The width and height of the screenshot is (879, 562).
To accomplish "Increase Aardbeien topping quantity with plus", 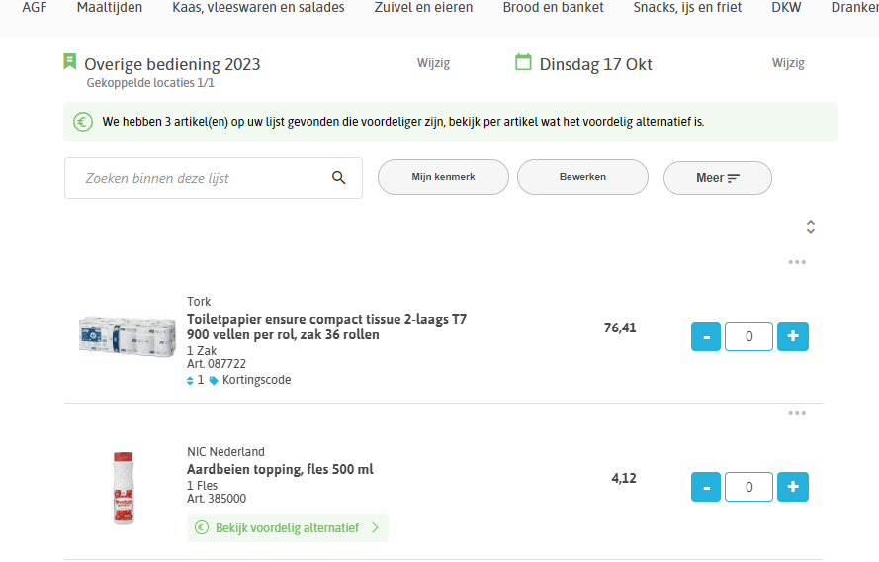I will 793,487.
